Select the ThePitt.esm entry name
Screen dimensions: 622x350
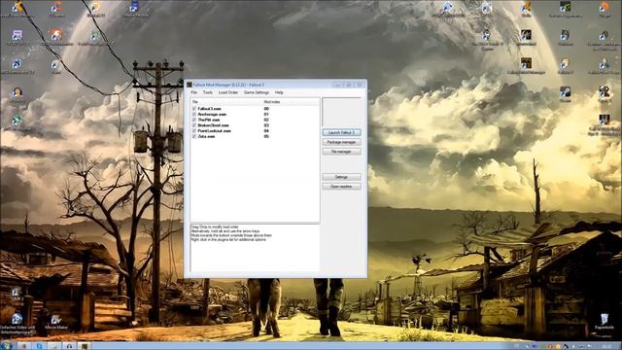[209, 120]
